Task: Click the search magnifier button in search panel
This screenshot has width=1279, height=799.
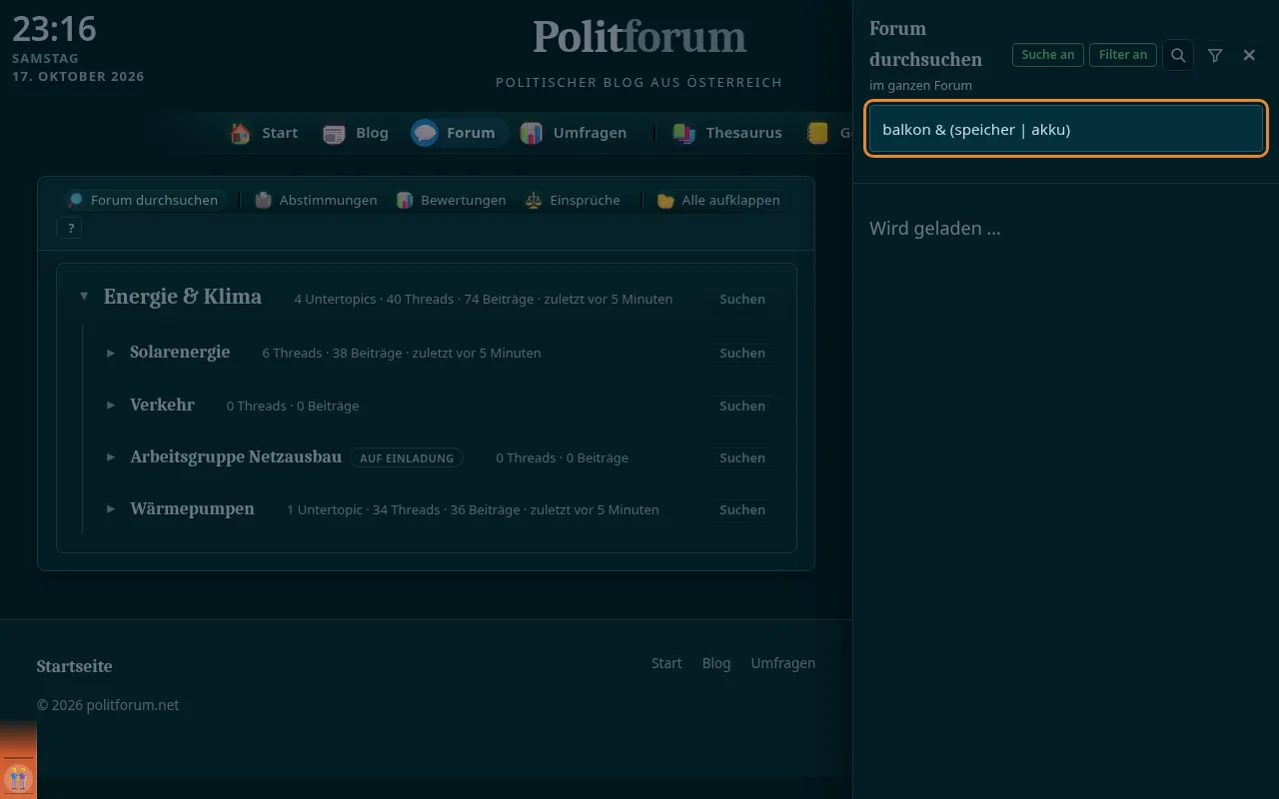Action: (x=1178, y=55)
